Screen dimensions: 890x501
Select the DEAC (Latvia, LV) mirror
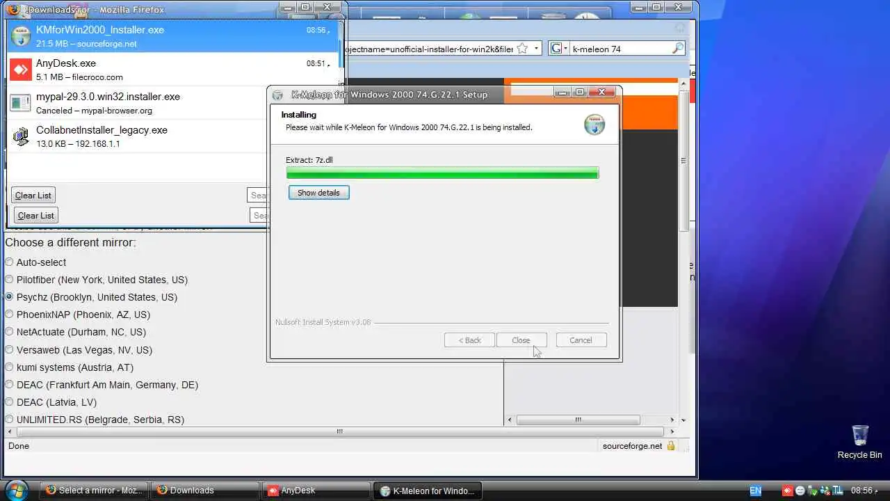click(9, 402)
